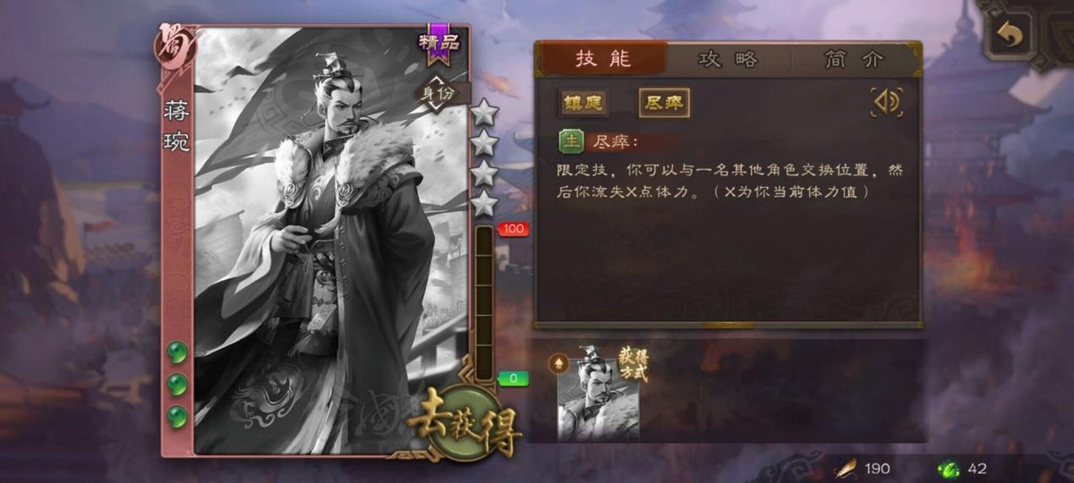Click the vertical progress bar beside card
This screenshot has height=483, width=1074.
click(x=483, y=302)
